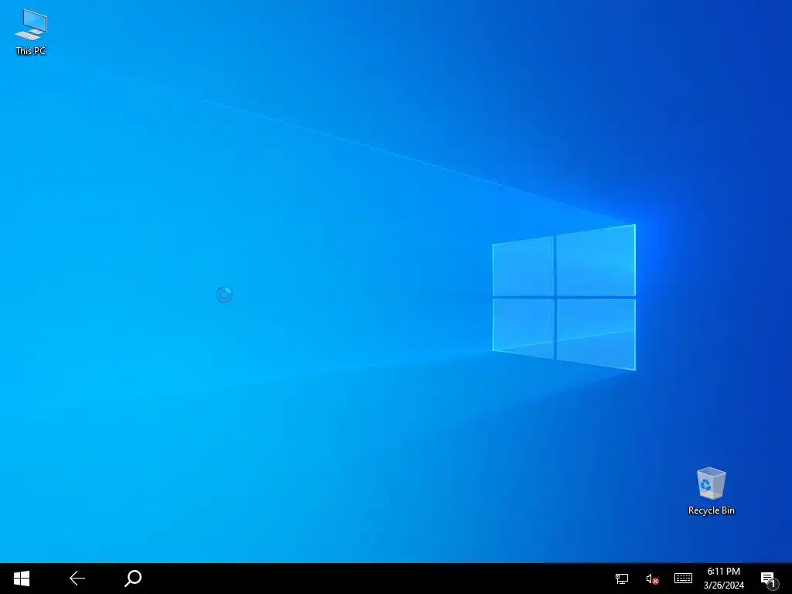Click the "This PC" icon label
Screen dimensions: 792x594
tap(31, 50)
